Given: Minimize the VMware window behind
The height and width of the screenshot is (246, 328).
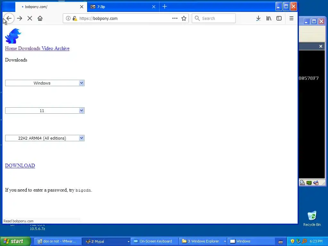Looking at the screenshot, I should pyautogui.click(x=306, y=21).
